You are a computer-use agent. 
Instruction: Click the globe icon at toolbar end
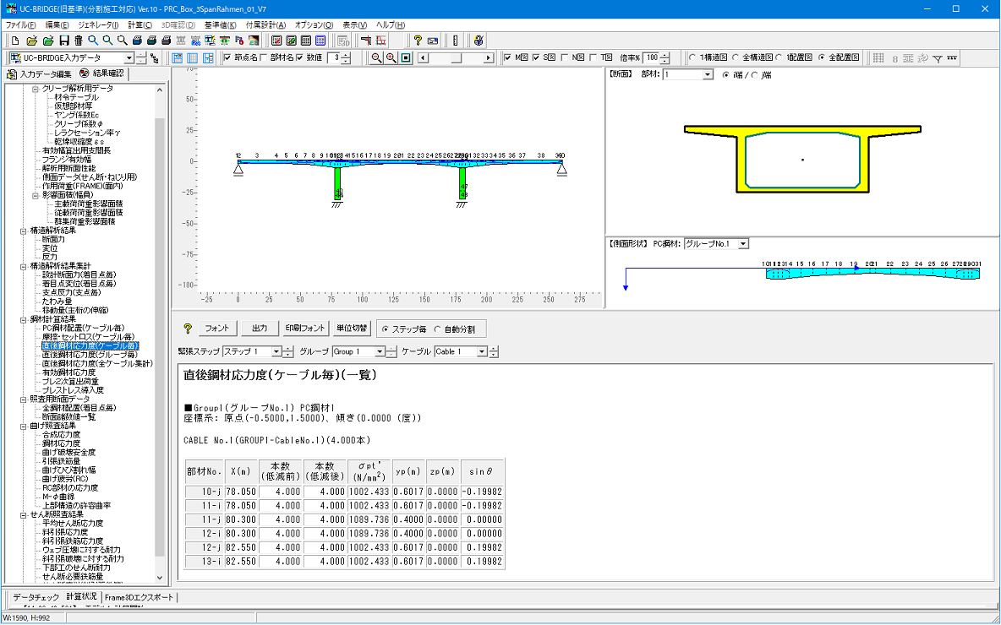tap(479, 41)
